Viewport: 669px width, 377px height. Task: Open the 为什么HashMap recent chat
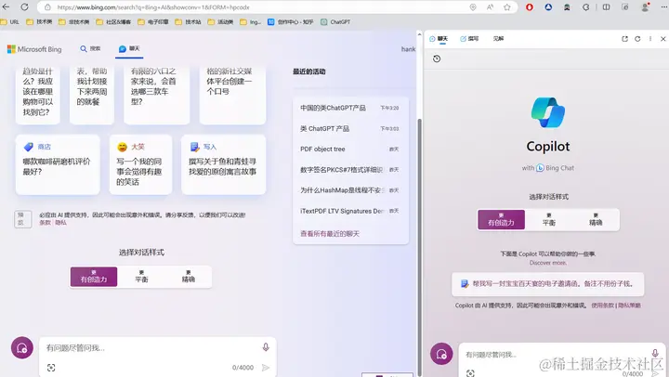click(350, 190)
